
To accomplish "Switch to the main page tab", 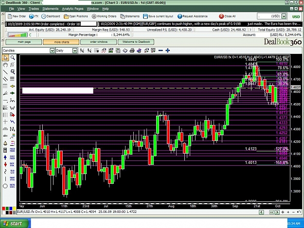I will point(24,42).
